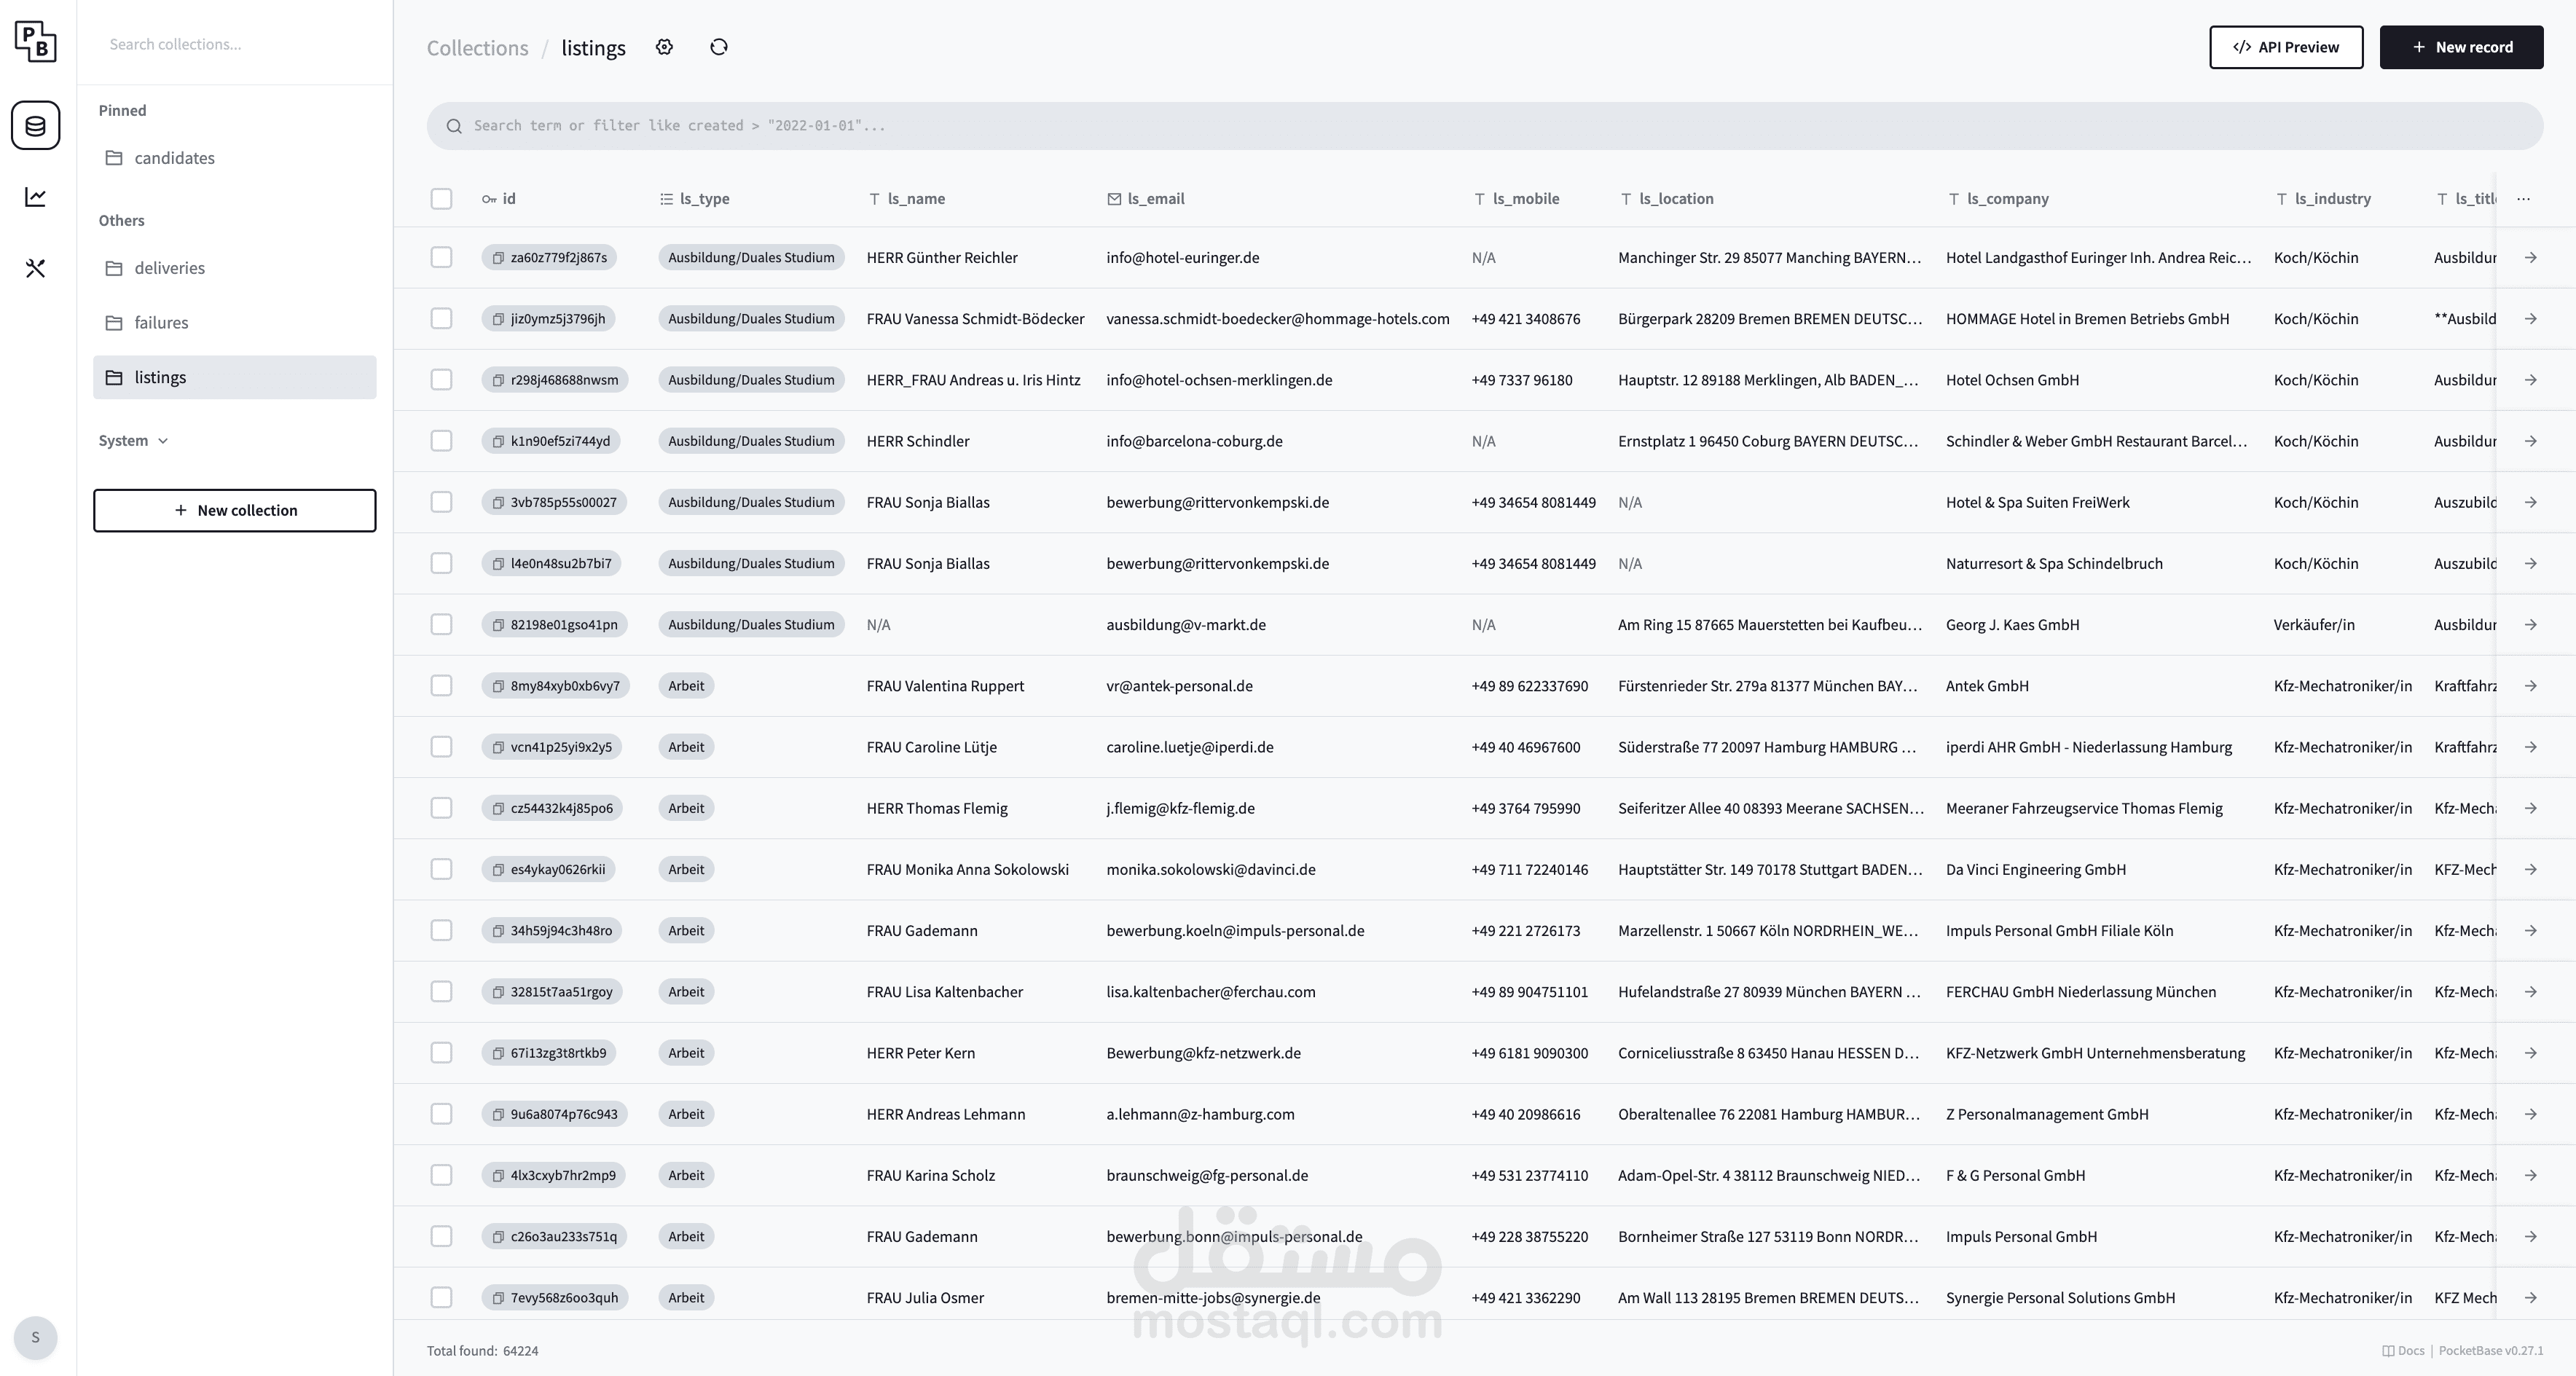Select the checkbox for Thomas Flemig row

(441, 807)
